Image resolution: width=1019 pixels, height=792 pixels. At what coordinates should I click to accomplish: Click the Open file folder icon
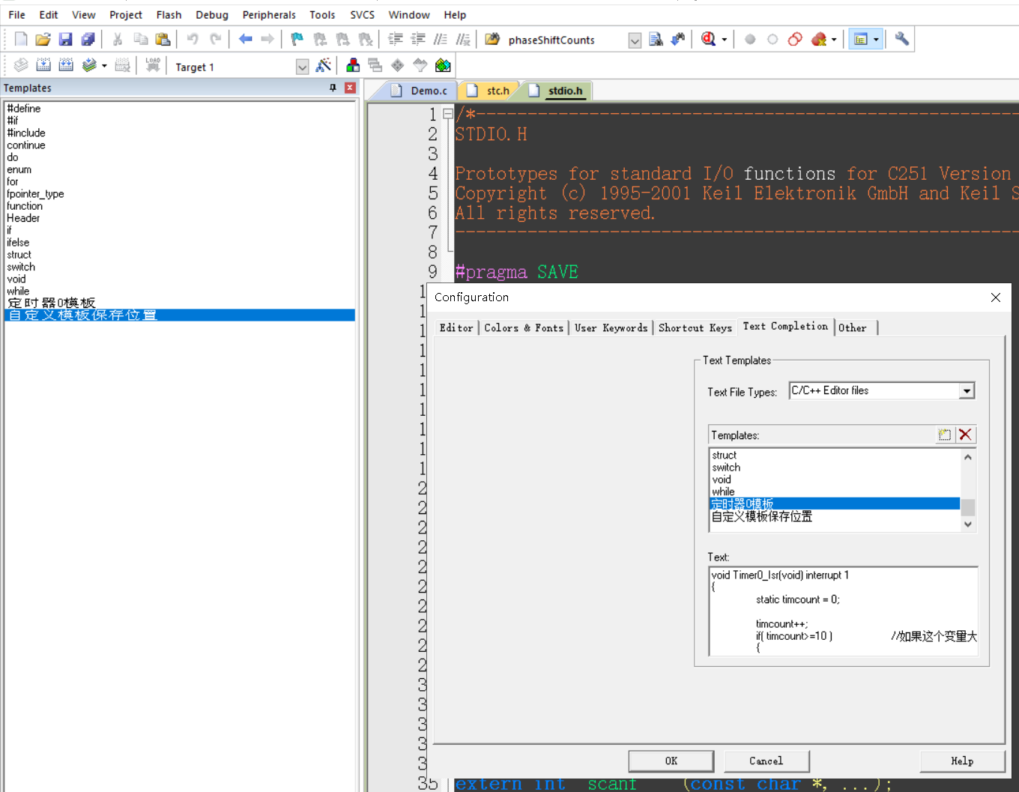43,39
